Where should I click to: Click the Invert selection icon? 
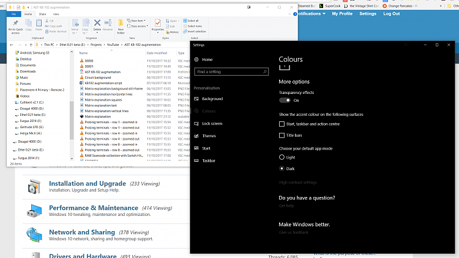(185, 31)
